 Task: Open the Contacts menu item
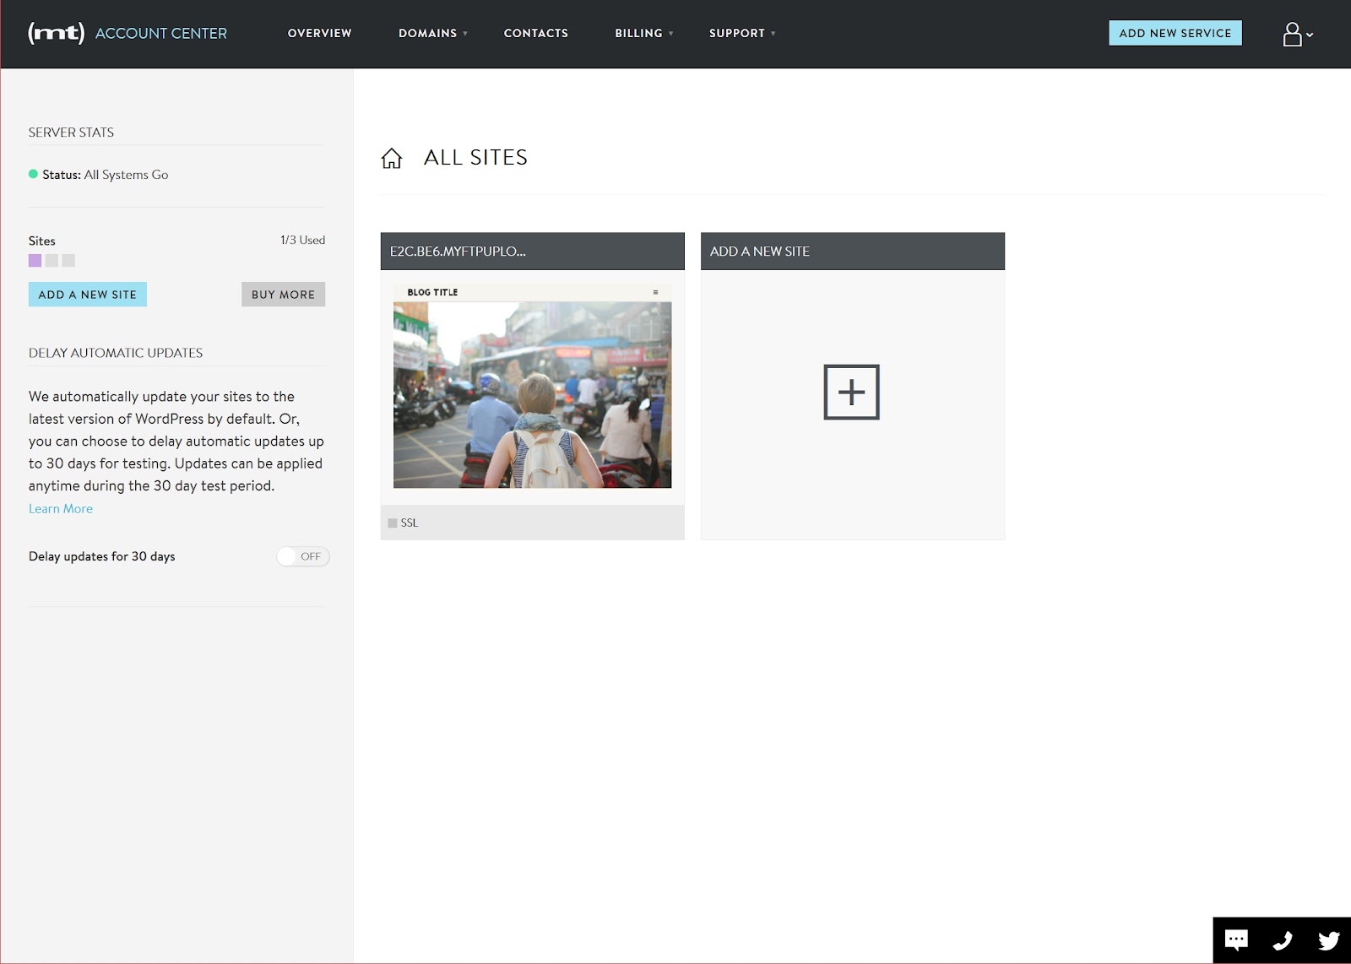coord(535,33)
